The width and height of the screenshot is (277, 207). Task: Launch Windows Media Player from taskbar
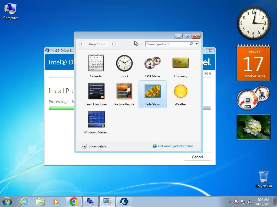pos(57,202)
